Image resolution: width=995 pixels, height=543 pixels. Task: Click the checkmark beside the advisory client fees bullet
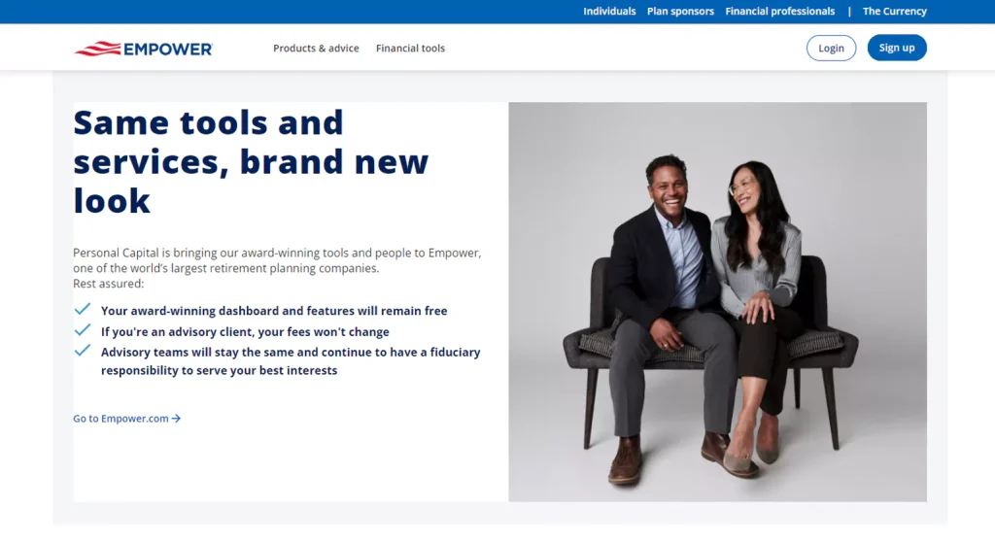(x=83, y=330)
